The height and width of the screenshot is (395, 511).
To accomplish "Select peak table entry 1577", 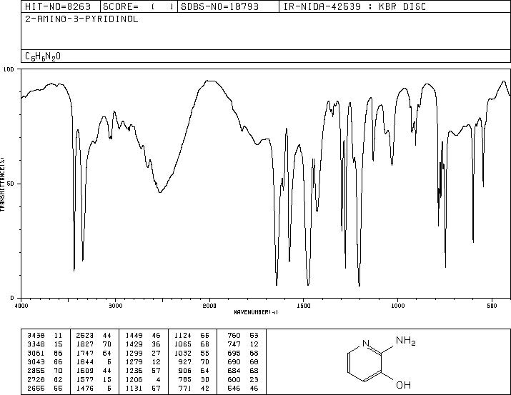I will [85, 380].
